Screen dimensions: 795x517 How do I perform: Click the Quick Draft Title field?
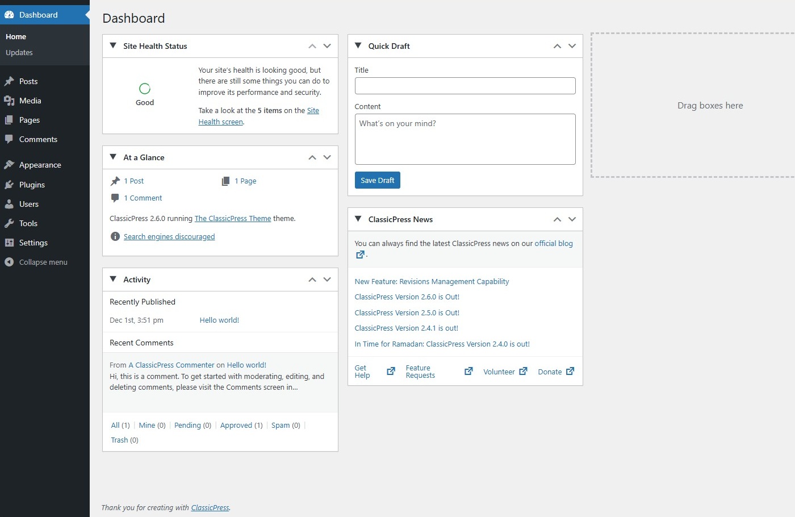[x=465, y=86]
